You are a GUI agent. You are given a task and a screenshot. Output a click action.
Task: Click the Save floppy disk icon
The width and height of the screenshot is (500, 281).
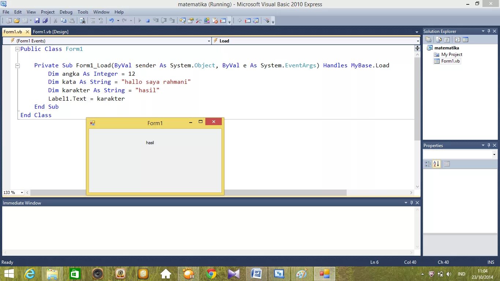click(37, 20)
